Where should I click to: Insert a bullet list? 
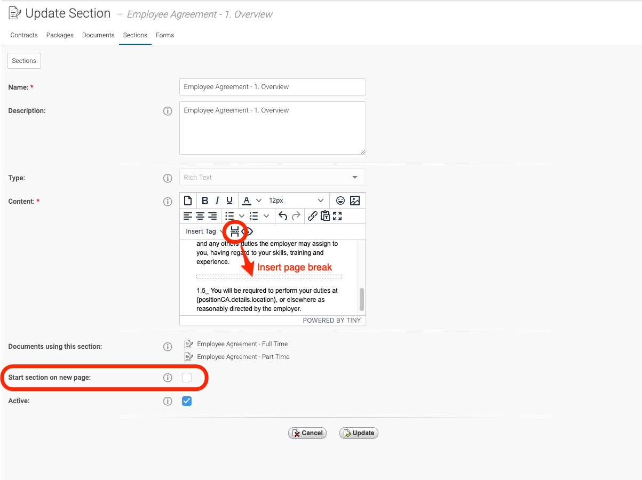coord(229,216)
